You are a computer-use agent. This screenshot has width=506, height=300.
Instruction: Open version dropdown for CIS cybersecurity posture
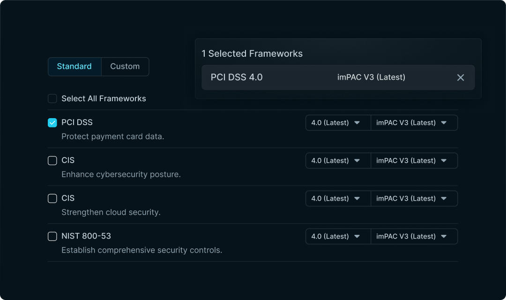(338, 160)
